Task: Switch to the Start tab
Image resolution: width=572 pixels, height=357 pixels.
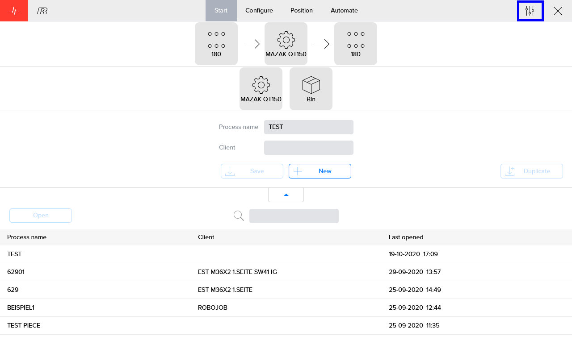Action: (221, 11)
